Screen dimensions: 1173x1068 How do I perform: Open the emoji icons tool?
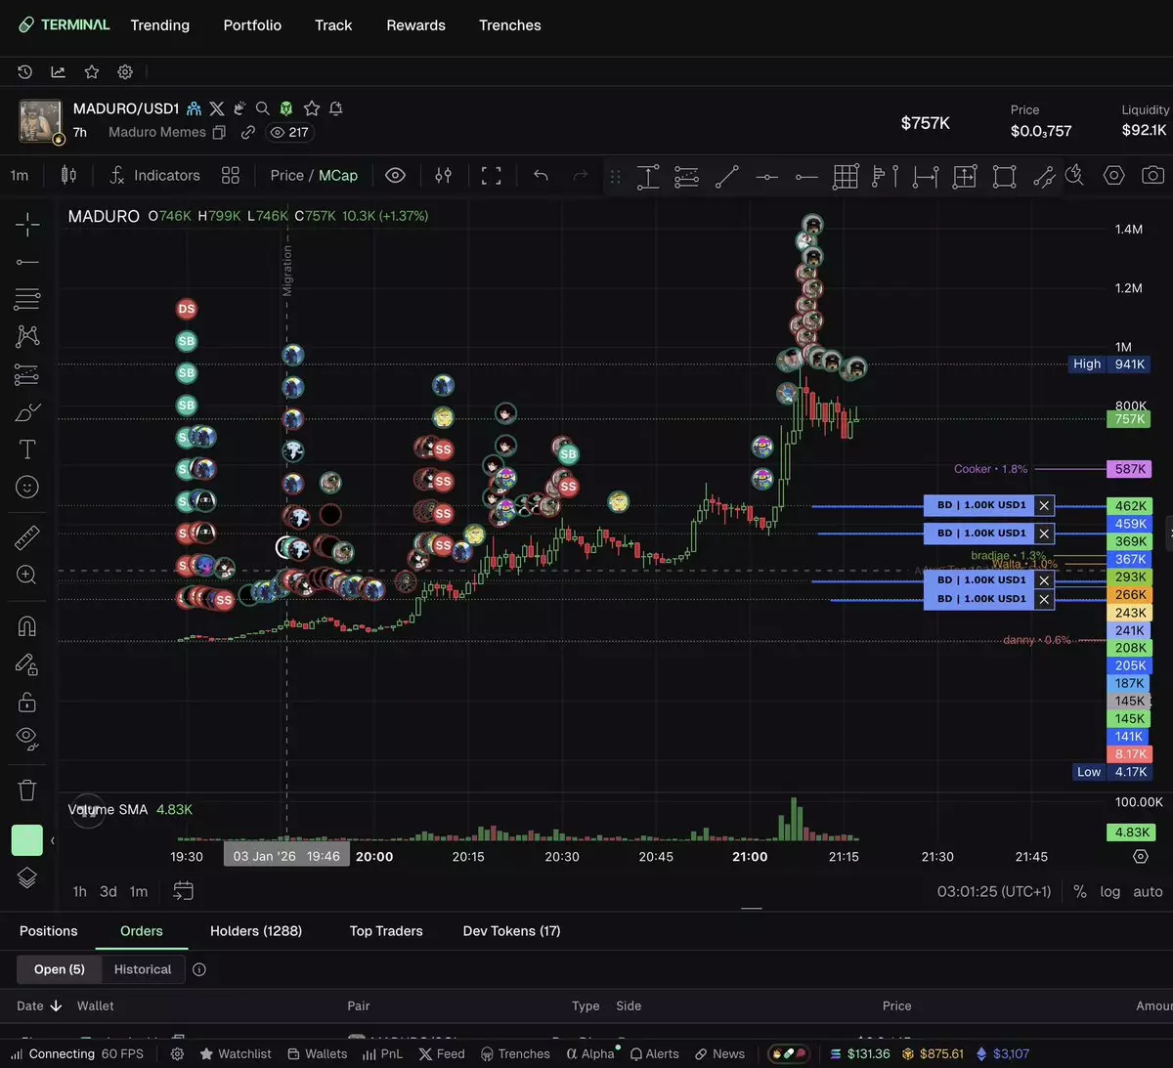(27, 487)
